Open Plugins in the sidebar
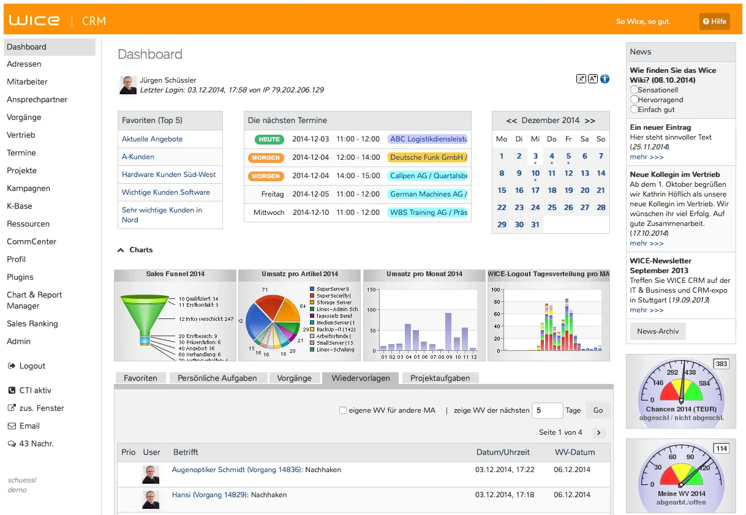 tap(20, 277)
